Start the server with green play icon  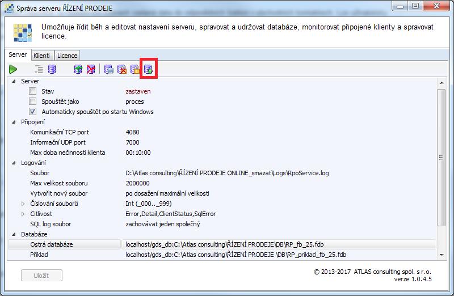pos(13,69)
